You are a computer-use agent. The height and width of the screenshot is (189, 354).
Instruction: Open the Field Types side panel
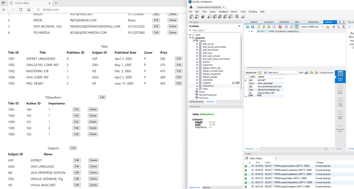[340, 102]
